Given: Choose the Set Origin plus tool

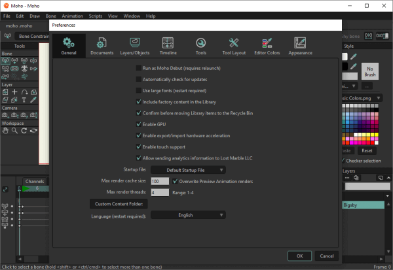Looking at the screenshot, I should click(x=15, y=92).
